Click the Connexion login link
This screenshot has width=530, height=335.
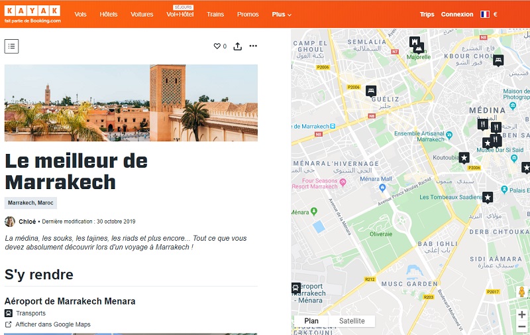pos(457,15)
